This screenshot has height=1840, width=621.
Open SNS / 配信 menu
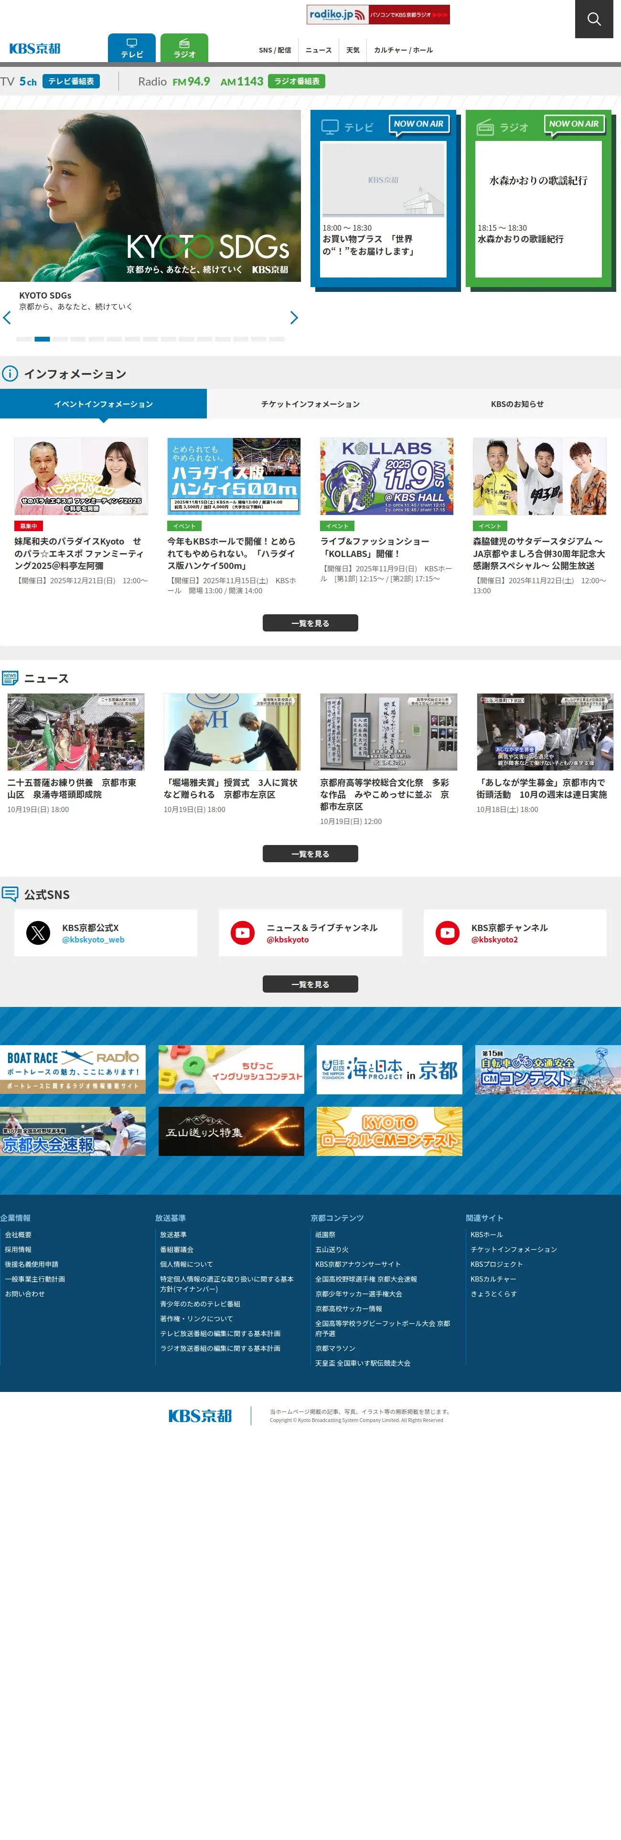(274, 50)
